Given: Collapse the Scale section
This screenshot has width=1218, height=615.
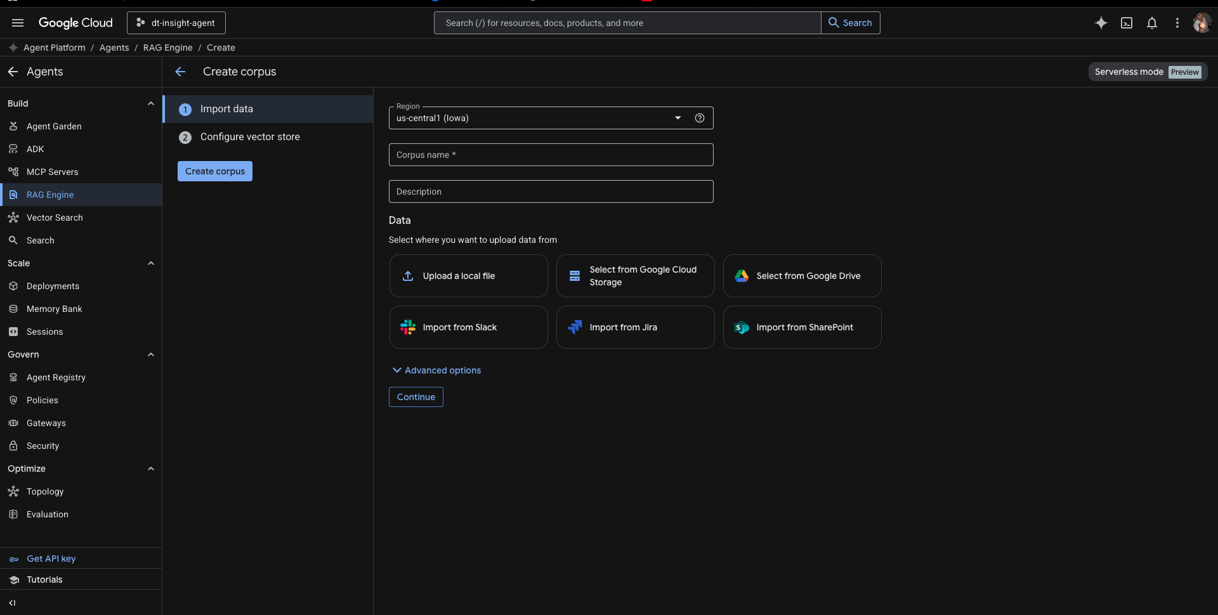Looking at the screenshot, I should click(x=151, y=263).
